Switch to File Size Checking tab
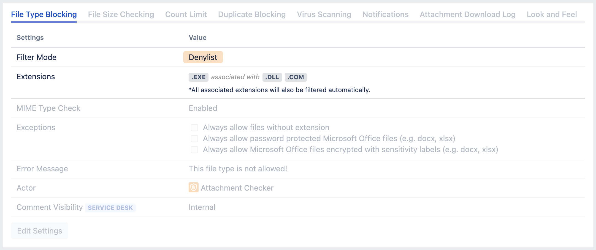The image size is (596, 250). pyautogui.click(x=121, y=15)
